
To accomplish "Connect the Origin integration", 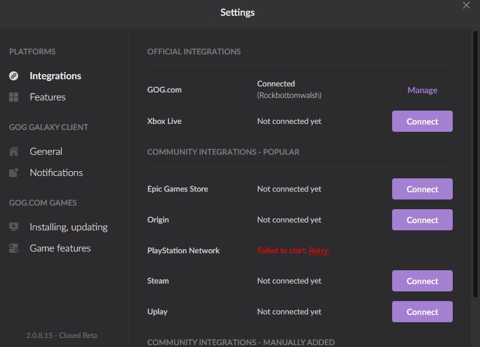I will point(422,220).
